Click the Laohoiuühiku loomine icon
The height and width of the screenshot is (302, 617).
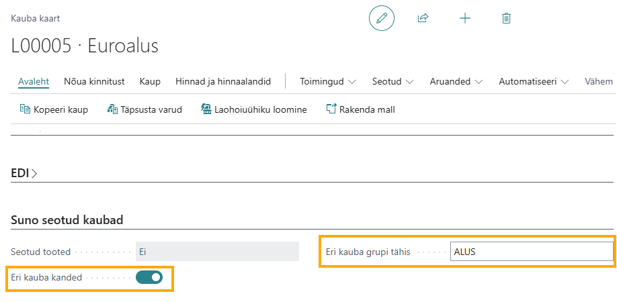(x=206, y=109)
